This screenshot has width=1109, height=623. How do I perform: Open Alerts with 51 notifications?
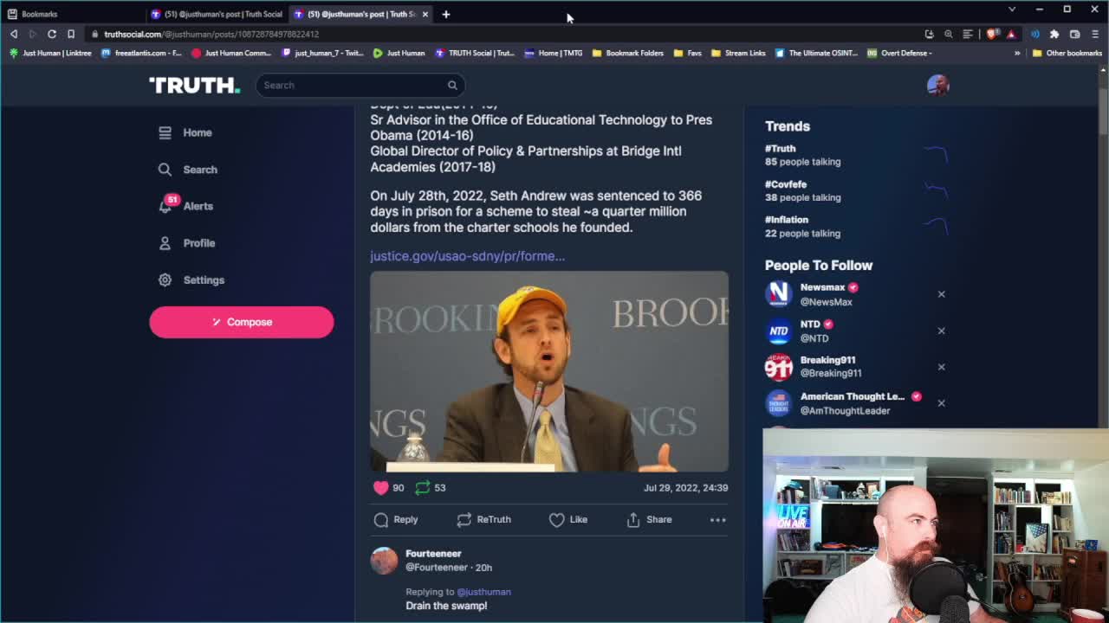pyautogui.click(x=185, y=206)
